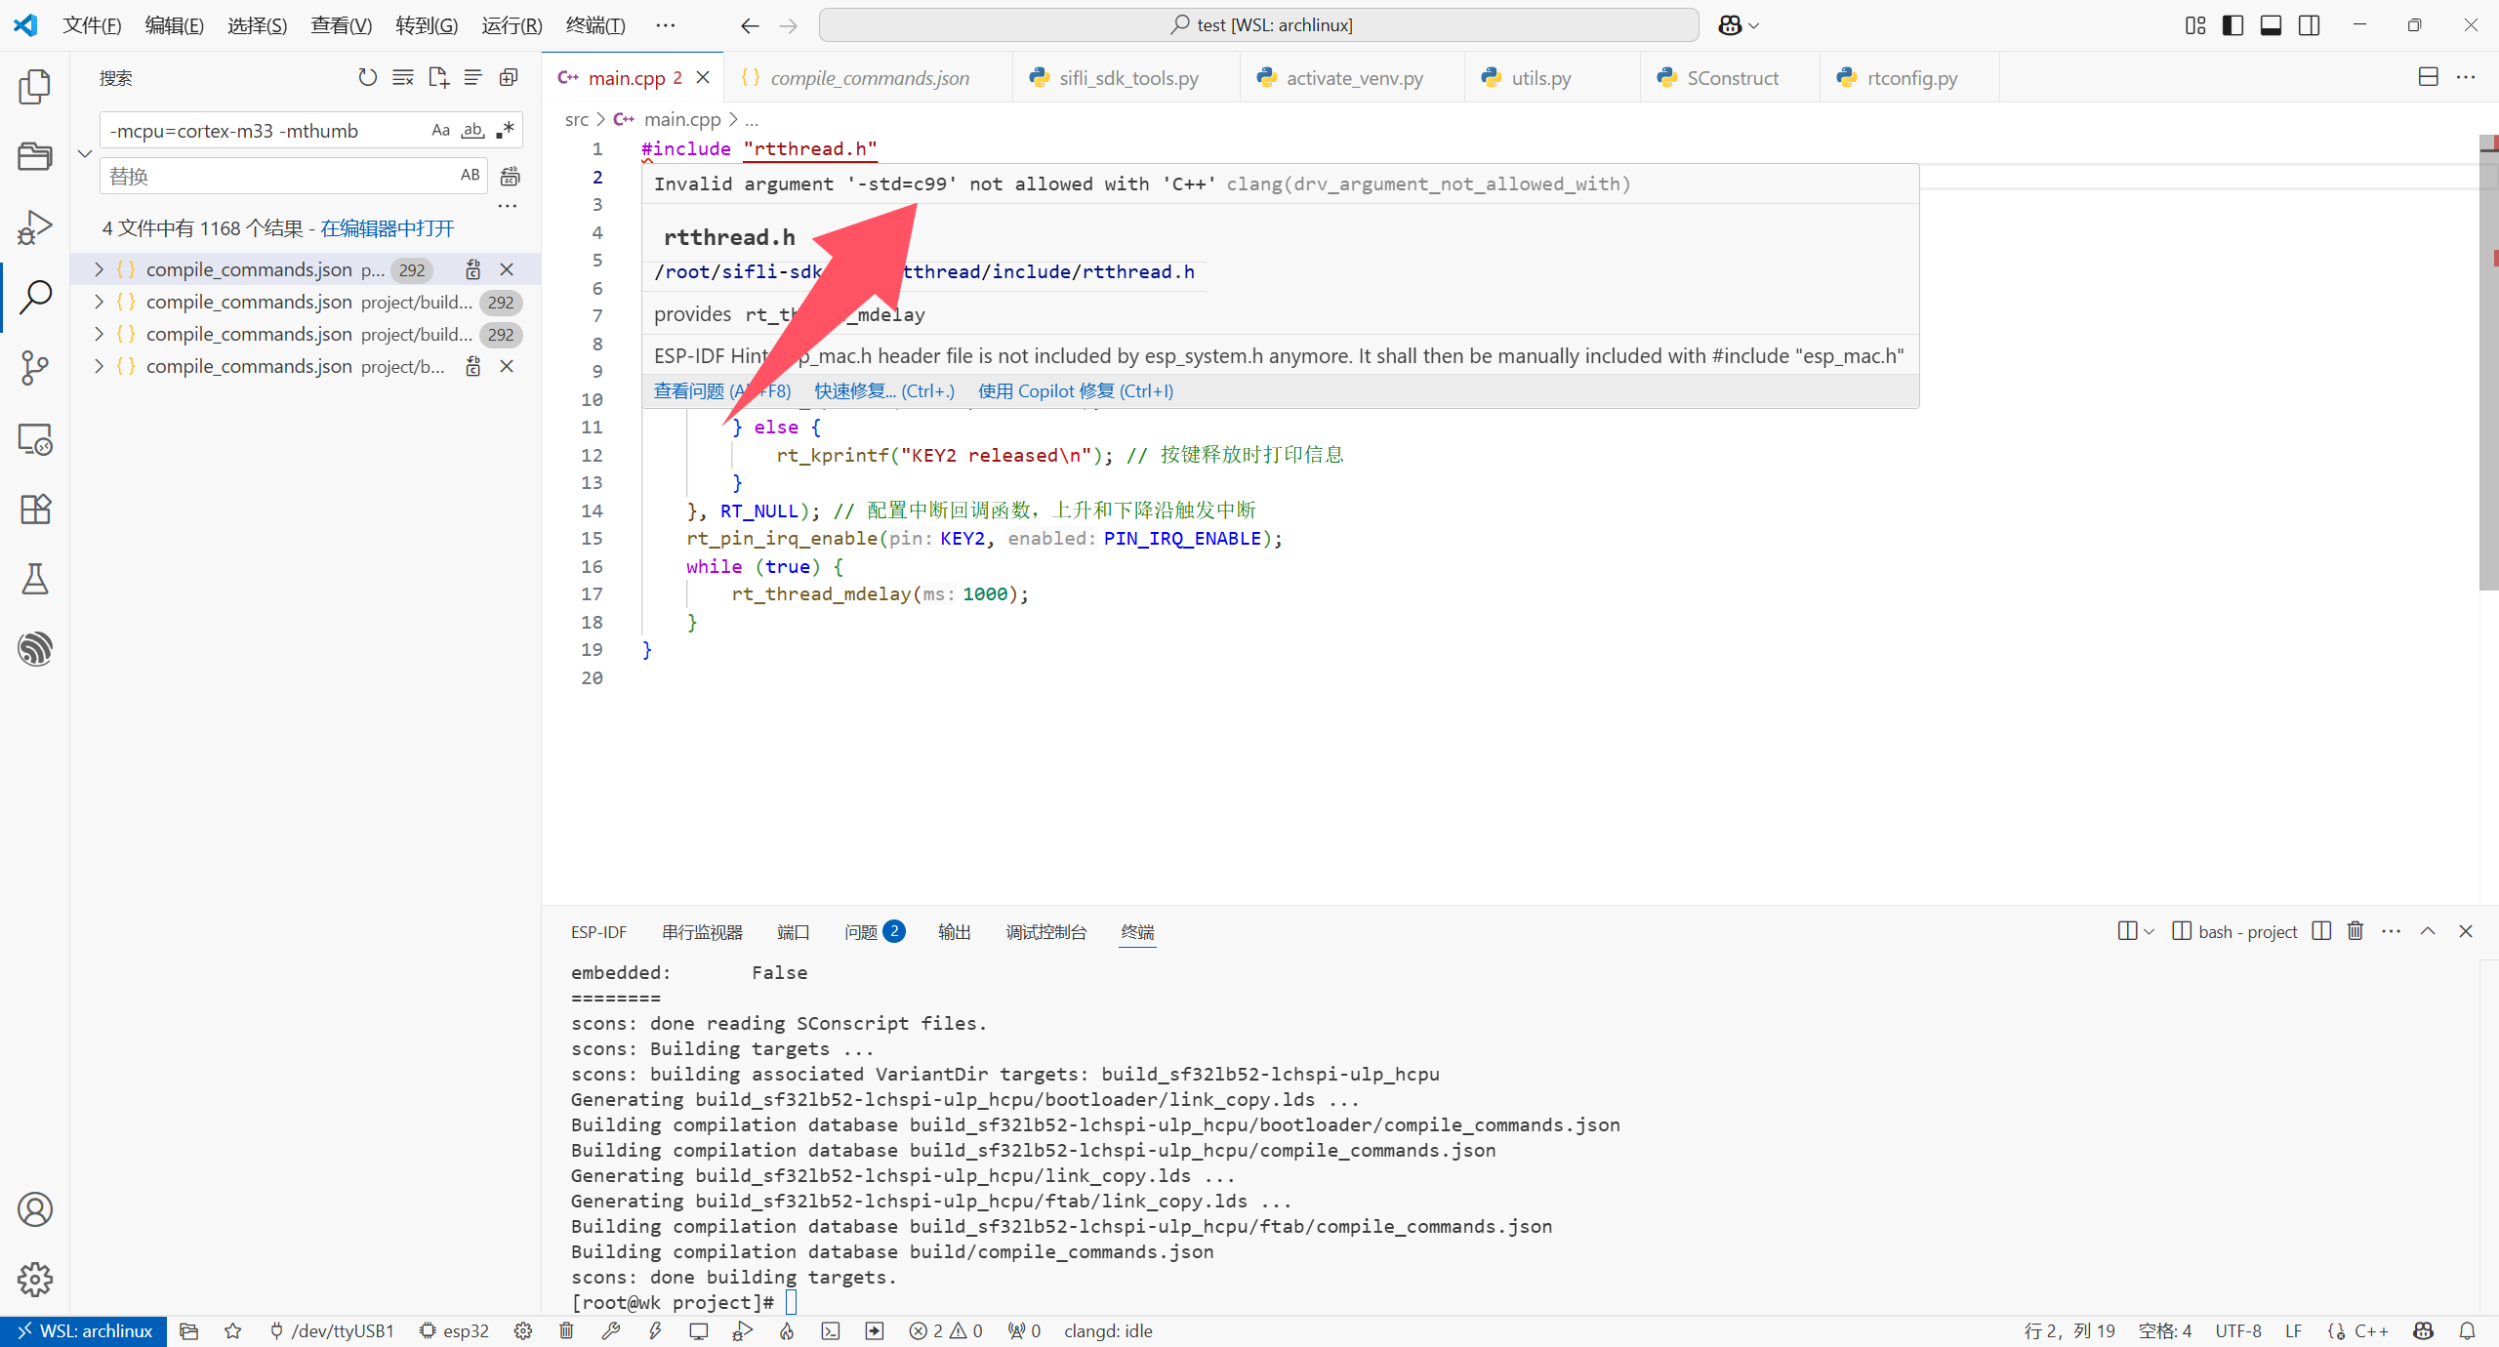
Task: Open the 问题 problems panel tab
Action: (874, 932)
